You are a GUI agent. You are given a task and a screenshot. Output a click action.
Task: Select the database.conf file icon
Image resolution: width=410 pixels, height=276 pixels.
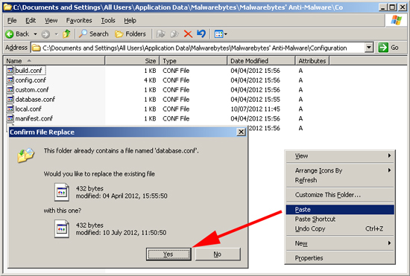pos(10,100)
